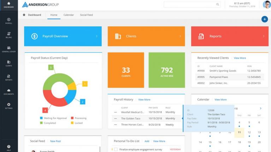Click the building icon on Clients card

[x=118, y=36]
